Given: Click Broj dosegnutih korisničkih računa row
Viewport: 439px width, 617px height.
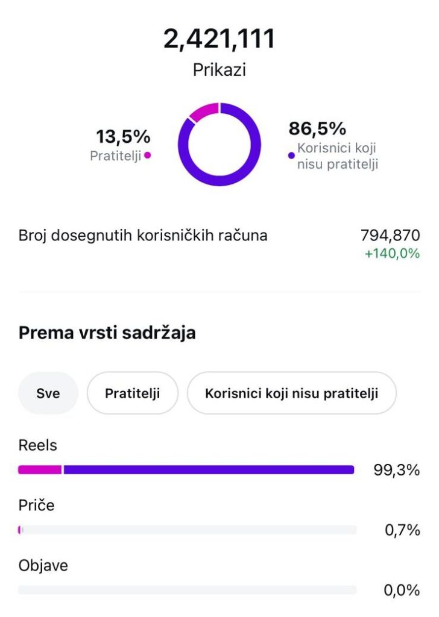Looking at the screenshot, I should coord(143,236).
